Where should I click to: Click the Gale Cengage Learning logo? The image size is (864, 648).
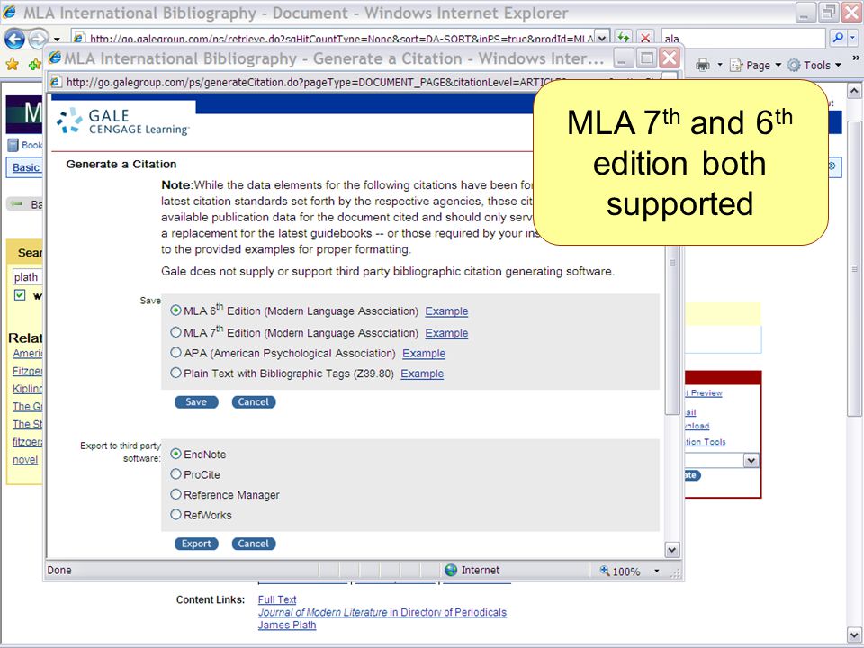click(x=123, y=121)
